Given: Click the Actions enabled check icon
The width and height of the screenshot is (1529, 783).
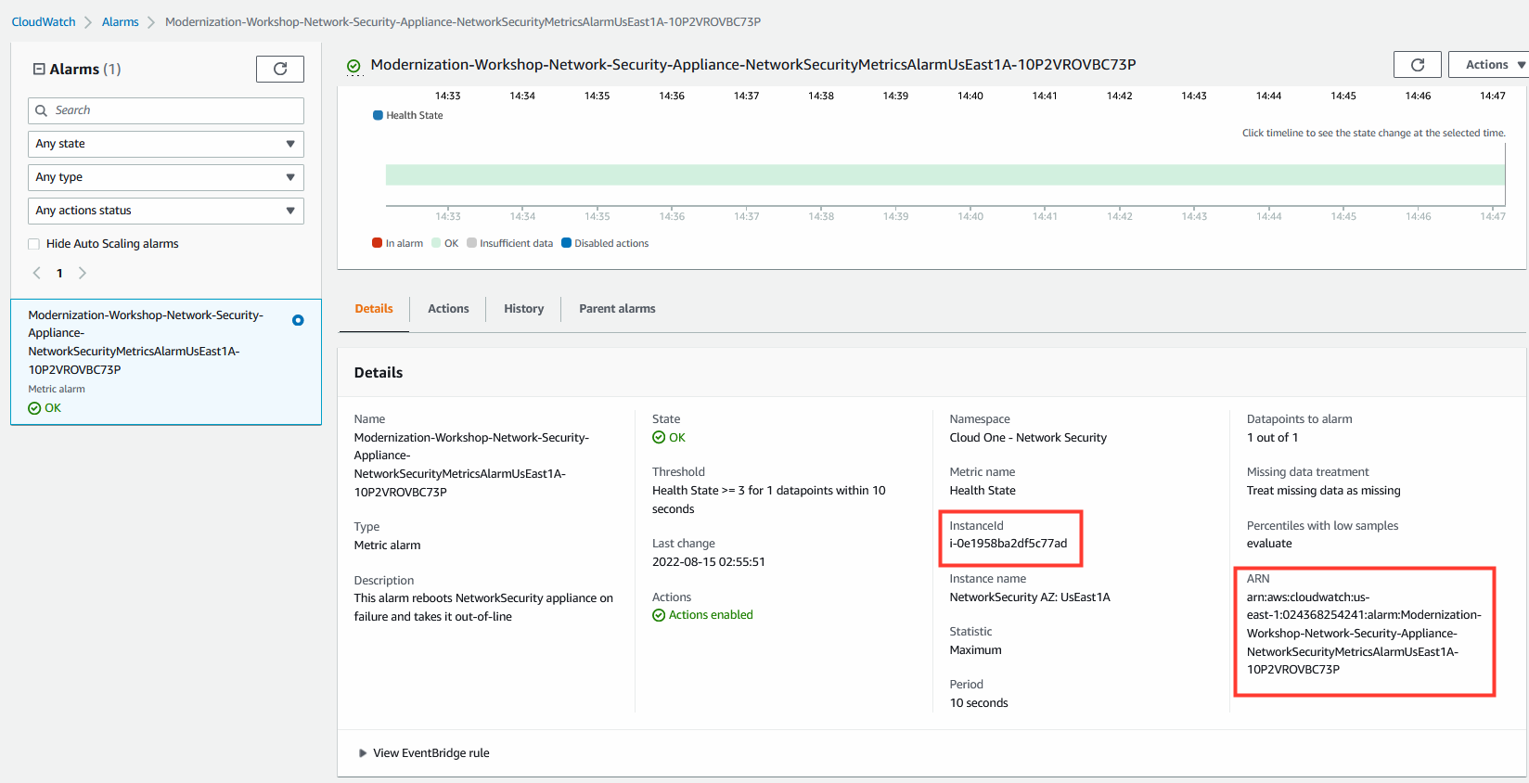Looking at the screenshot, I should (x=659, y=615).
